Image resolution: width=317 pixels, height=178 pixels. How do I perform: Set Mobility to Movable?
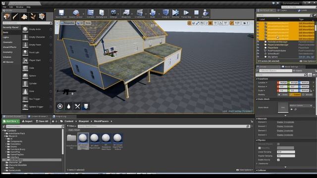tap(307, 94)
